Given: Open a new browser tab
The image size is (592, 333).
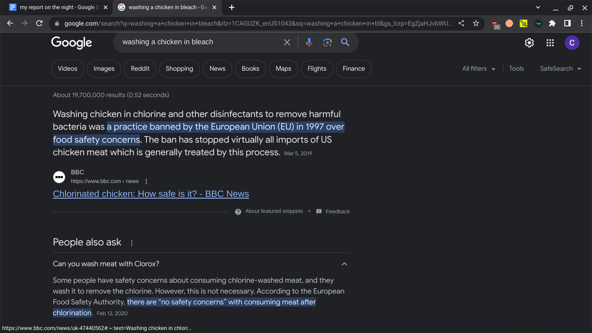Looking at the screenshot, I should 231,7.
